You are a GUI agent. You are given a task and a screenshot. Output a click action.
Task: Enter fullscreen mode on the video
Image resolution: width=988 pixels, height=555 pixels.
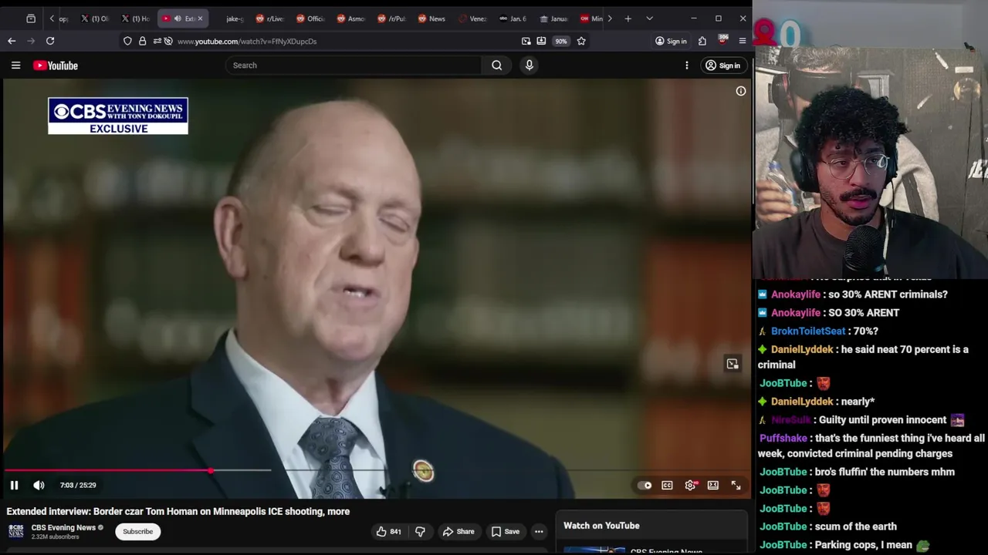point(736,485)
